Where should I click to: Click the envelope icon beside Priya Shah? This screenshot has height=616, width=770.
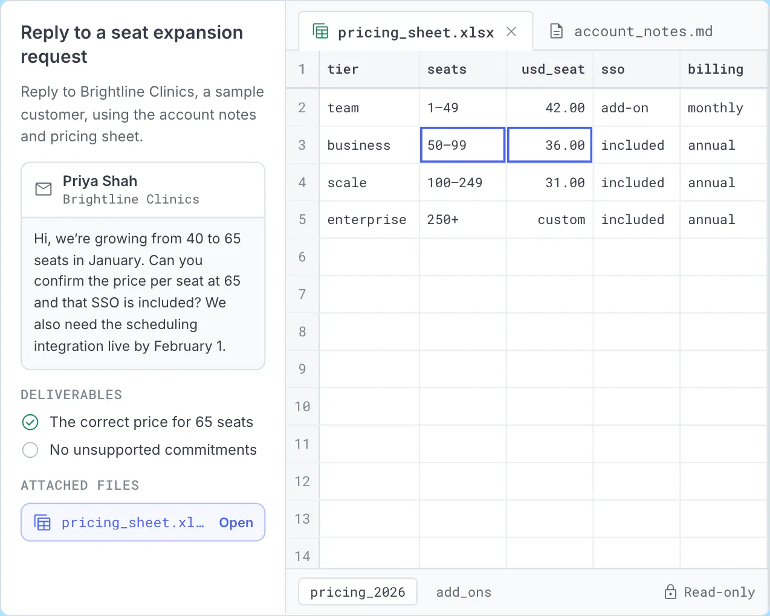44,190
